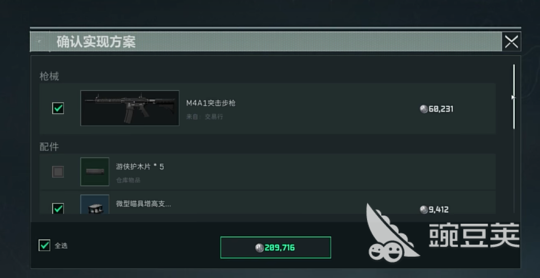This screenshot has height=278, width=540.
Task: Confirm purchase with the 209,716 button
Action: tap(275, 248)
